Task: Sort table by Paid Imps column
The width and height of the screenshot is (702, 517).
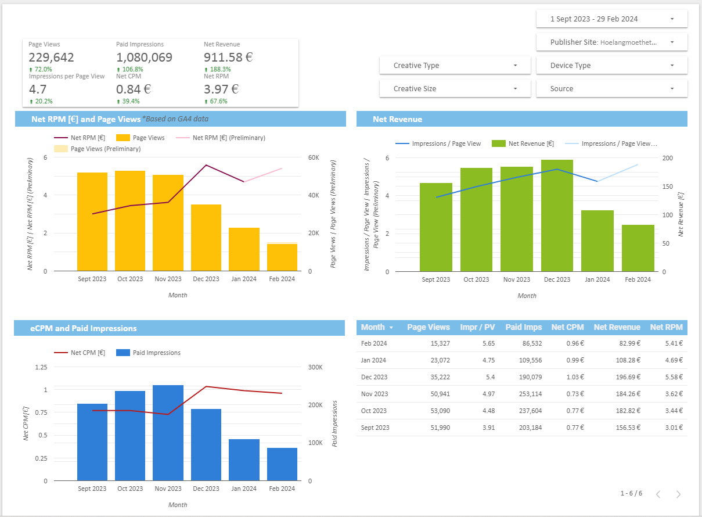Action: [x=524, y=327]
